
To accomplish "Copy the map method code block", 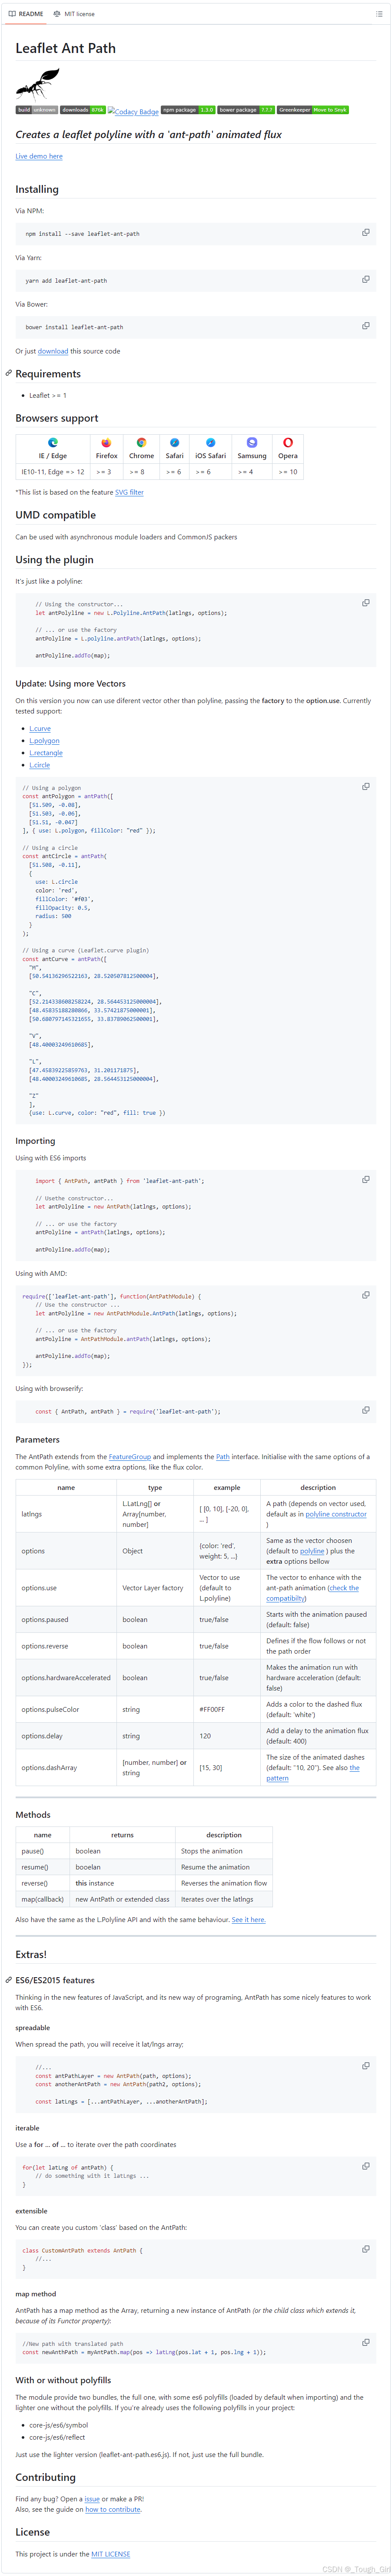I will pyautogui.click(x=365, y=2342).
